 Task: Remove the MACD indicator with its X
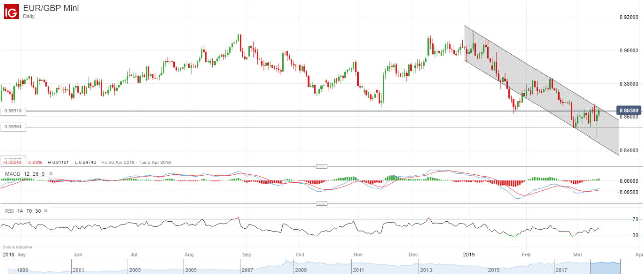pos(51,174)
